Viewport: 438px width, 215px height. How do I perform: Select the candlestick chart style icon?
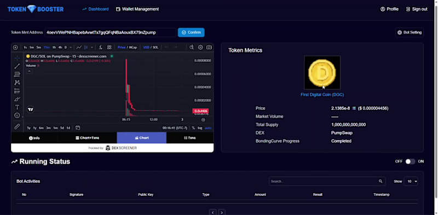86,48
